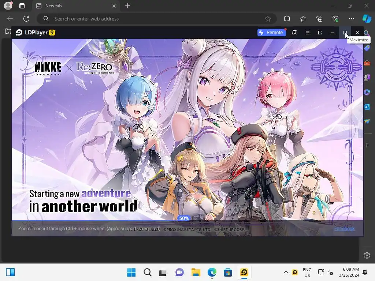Open Edge sidebar search icon
The image size is (375, 281).
pyautogui.click(x=366, y=33)
